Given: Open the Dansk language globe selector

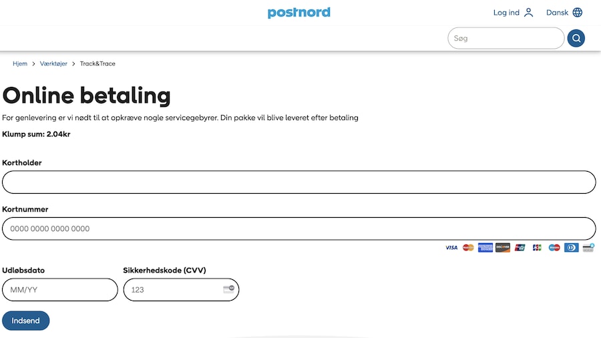Looking at the screenshot, I should tap(577, 12).
